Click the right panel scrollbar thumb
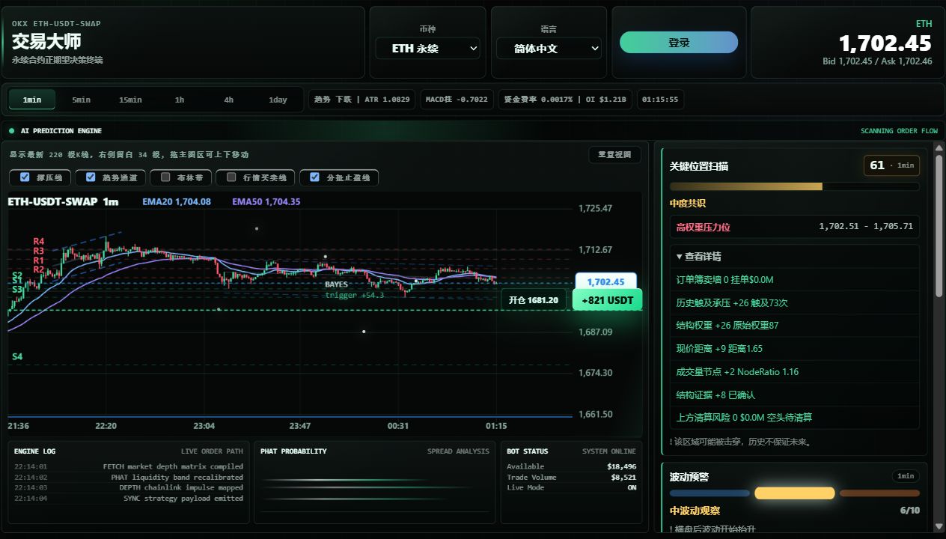946x539 pixels. (939, 226)
